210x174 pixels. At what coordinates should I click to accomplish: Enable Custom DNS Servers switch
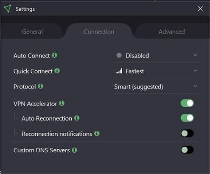click(187, 150)
